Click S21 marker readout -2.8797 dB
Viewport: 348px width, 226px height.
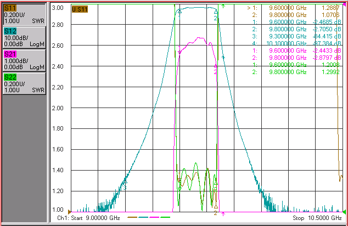[327, 58]
